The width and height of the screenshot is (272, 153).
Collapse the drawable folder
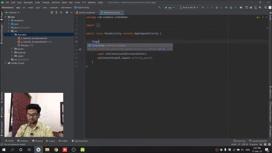pyautogui.click(x=12, y=34)
